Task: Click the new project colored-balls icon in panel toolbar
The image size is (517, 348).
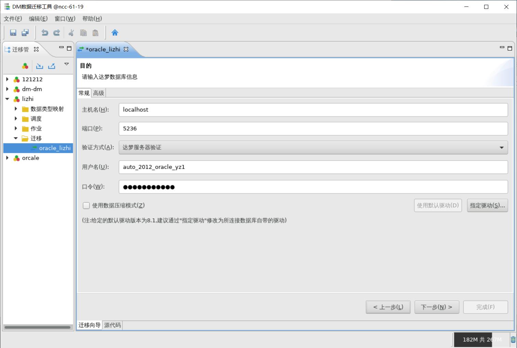Action: [x=25, y=66]
